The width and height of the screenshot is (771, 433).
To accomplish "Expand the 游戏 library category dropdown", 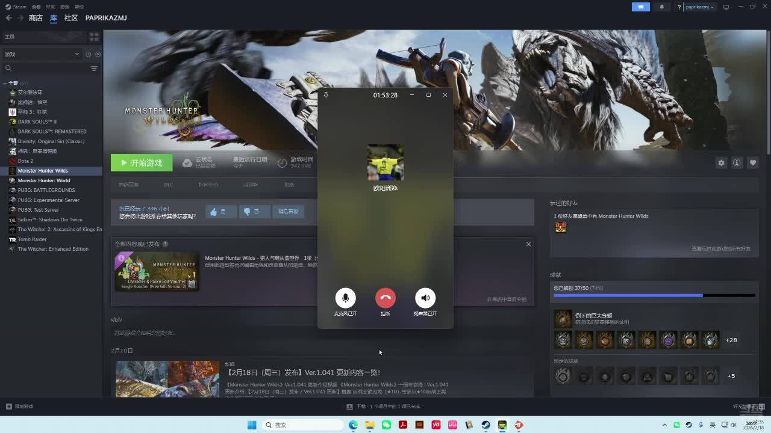I will pyautogui.click(x=76, y=54).
